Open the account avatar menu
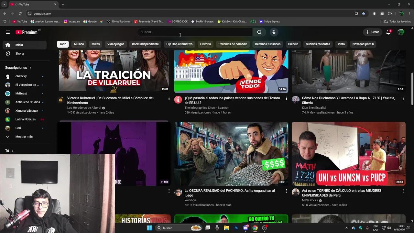Image resolution: width=414 pixels, height=233 pixels. [x=401, y=32]
